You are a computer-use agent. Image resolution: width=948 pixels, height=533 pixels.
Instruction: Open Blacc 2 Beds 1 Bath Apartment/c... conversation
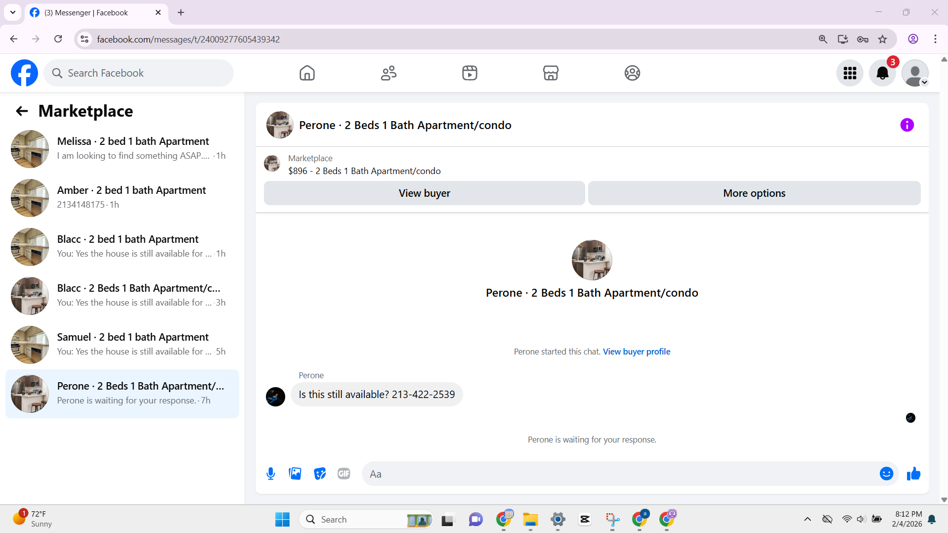(123, 296)
